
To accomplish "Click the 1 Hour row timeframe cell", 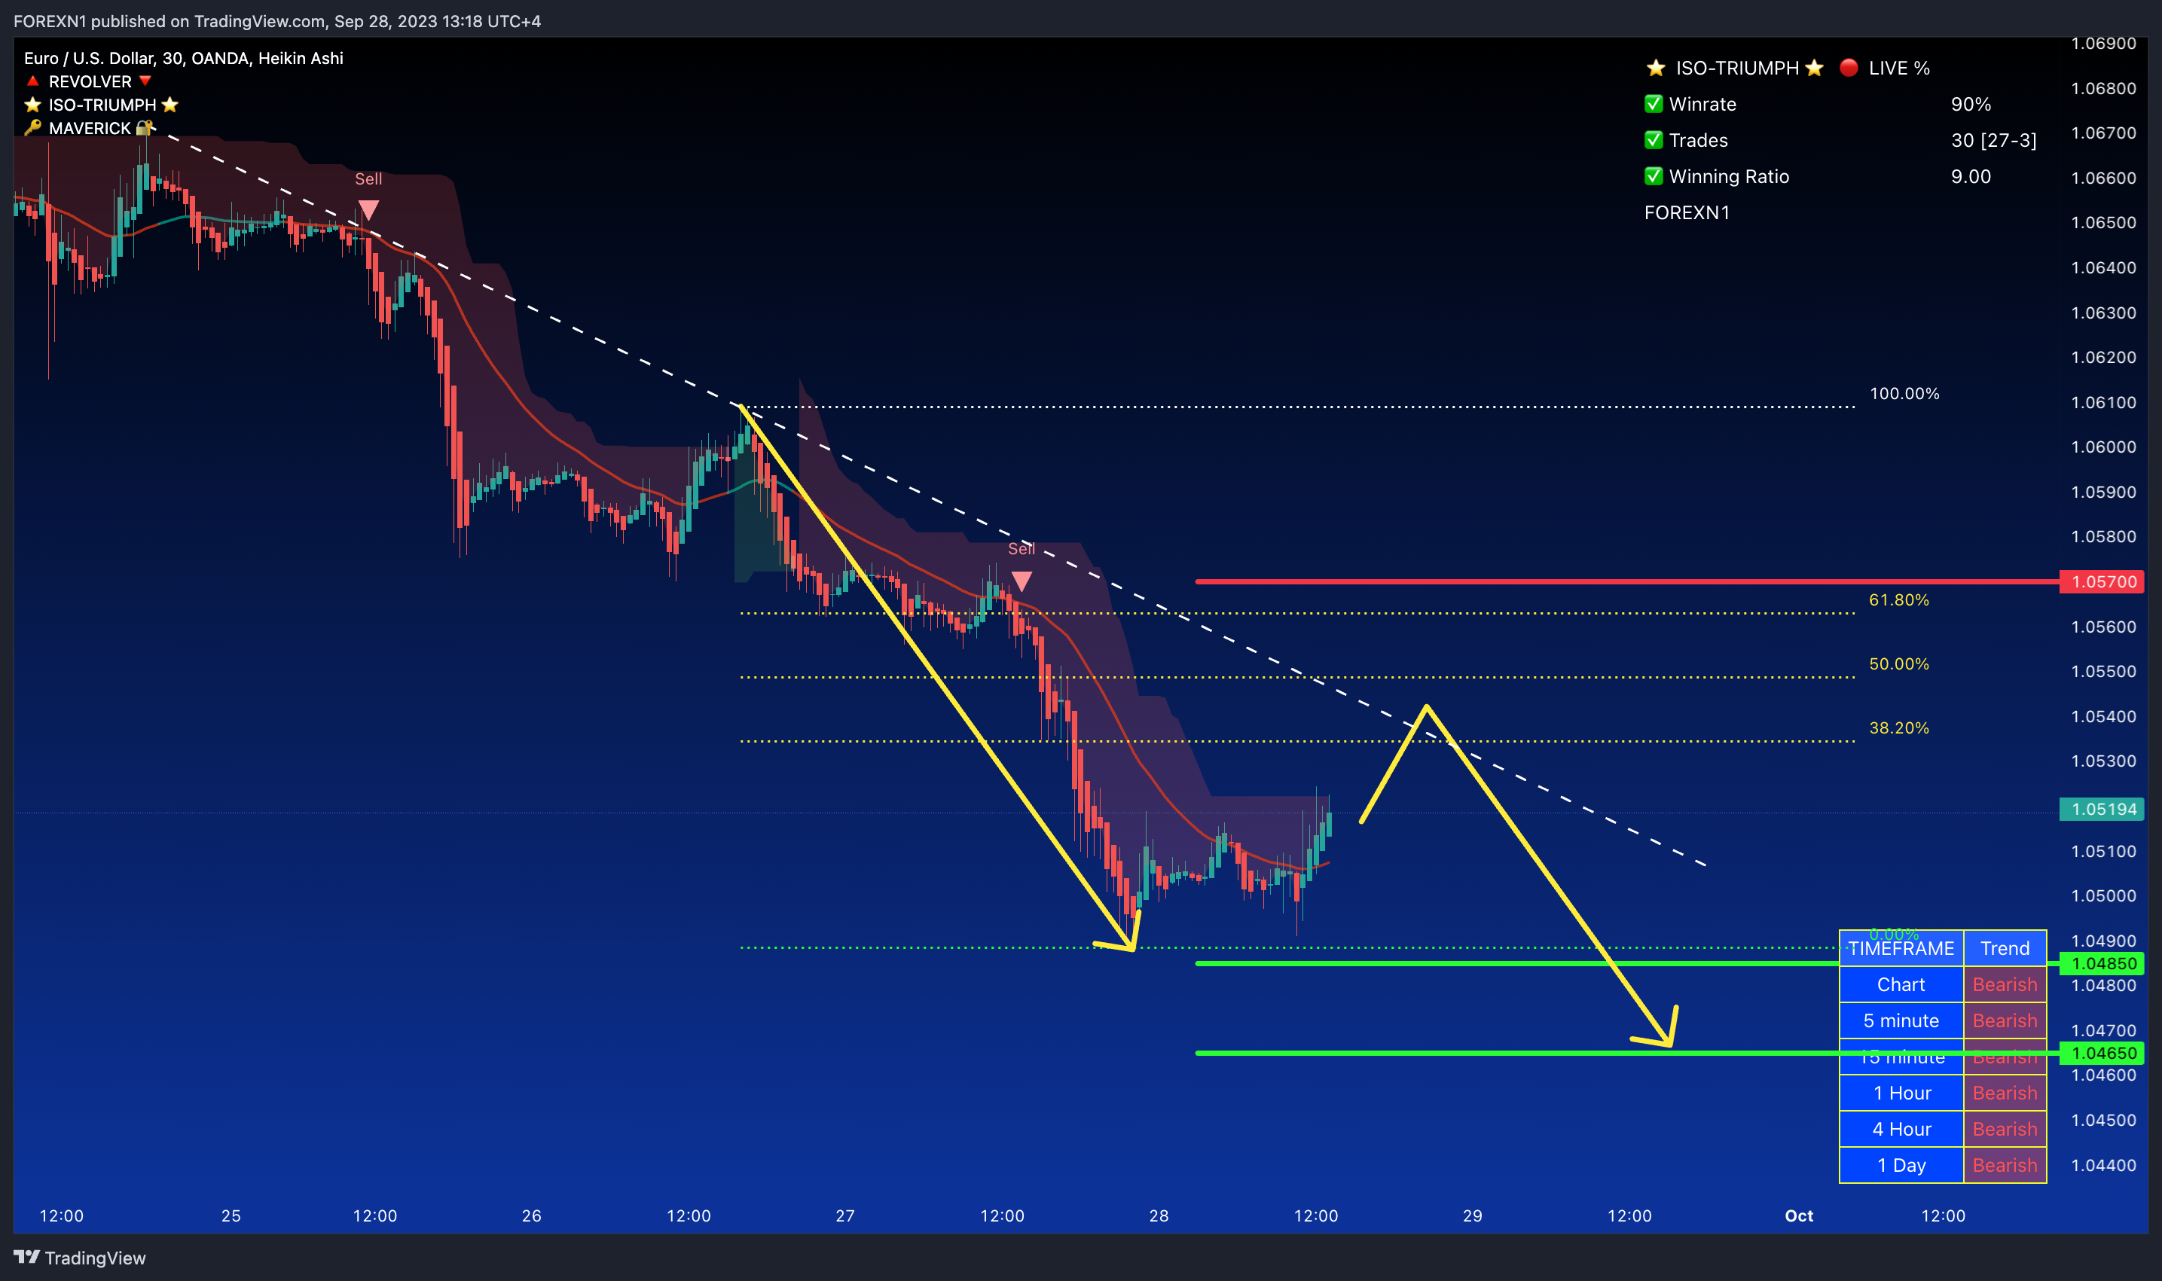I will [1901, 1093].
